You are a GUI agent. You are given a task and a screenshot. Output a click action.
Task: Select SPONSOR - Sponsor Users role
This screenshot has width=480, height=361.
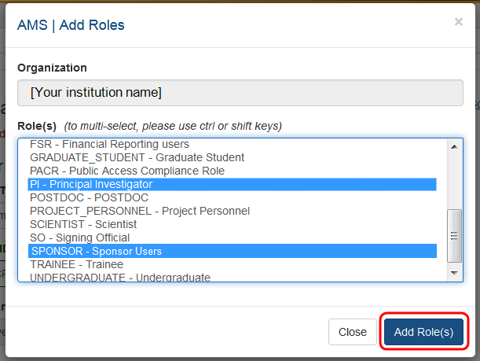click(96, 251)
